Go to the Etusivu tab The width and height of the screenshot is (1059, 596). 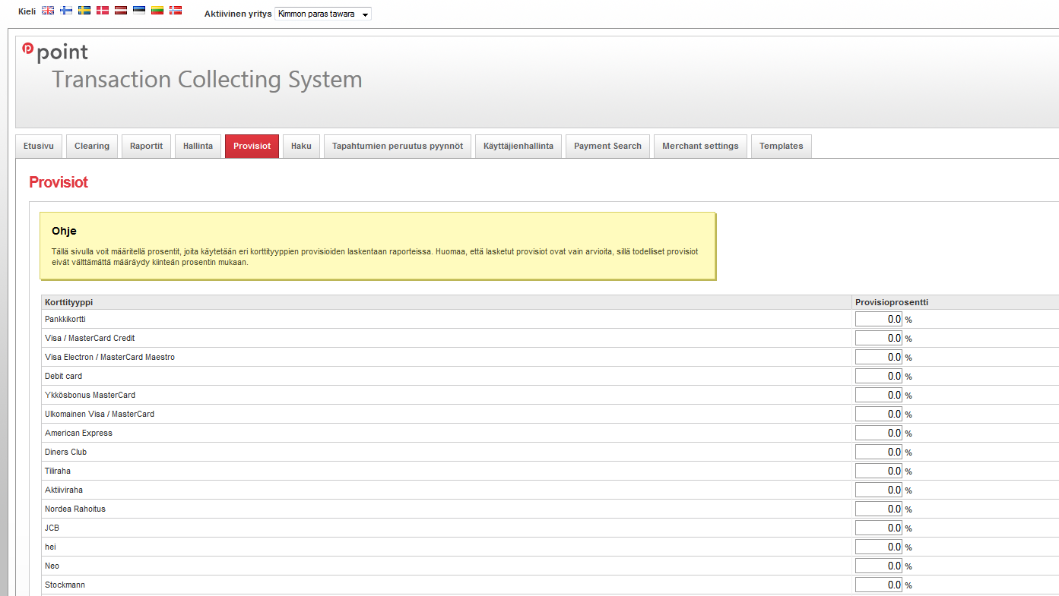point(39,147)
